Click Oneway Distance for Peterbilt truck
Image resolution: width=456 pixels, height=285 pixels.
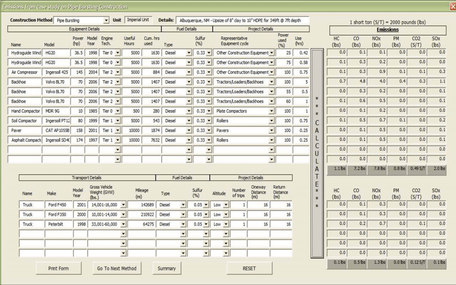258,225
